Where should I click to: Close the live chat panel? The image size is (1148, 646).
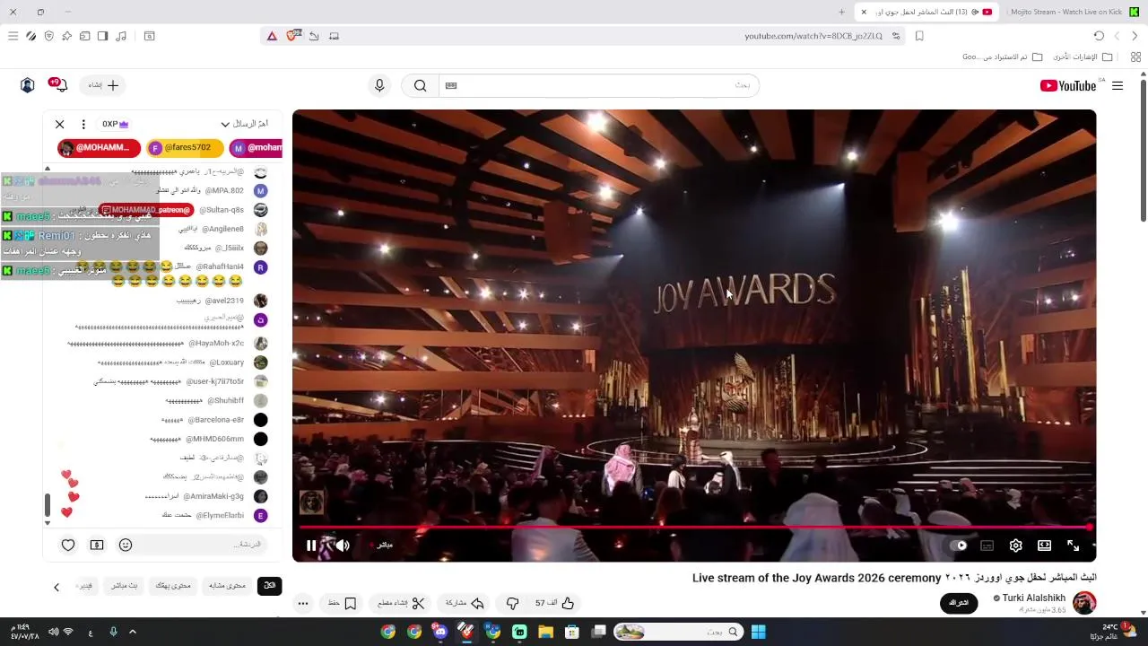coord(60,124)
